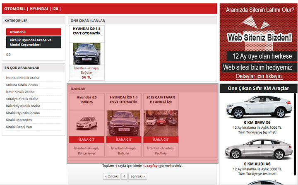The image size is (298, 185).
Task: Select İstanbul - Avrupa, Bahçelievler location text
Action: [87, 151]
